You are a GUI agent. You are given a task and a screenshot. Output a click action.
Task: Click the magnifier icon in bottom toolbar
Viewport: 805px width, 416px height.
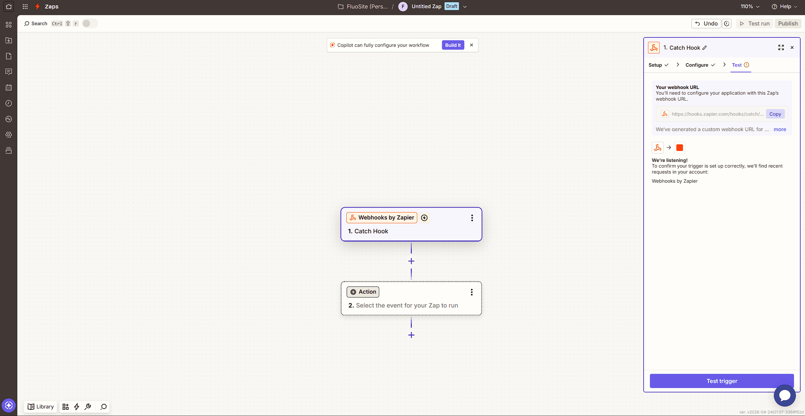[x=103, y=407]
